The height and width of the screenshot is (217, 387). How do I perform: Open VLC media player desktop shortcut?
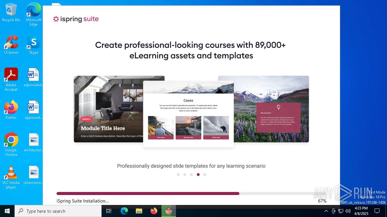tap(11, 177)
